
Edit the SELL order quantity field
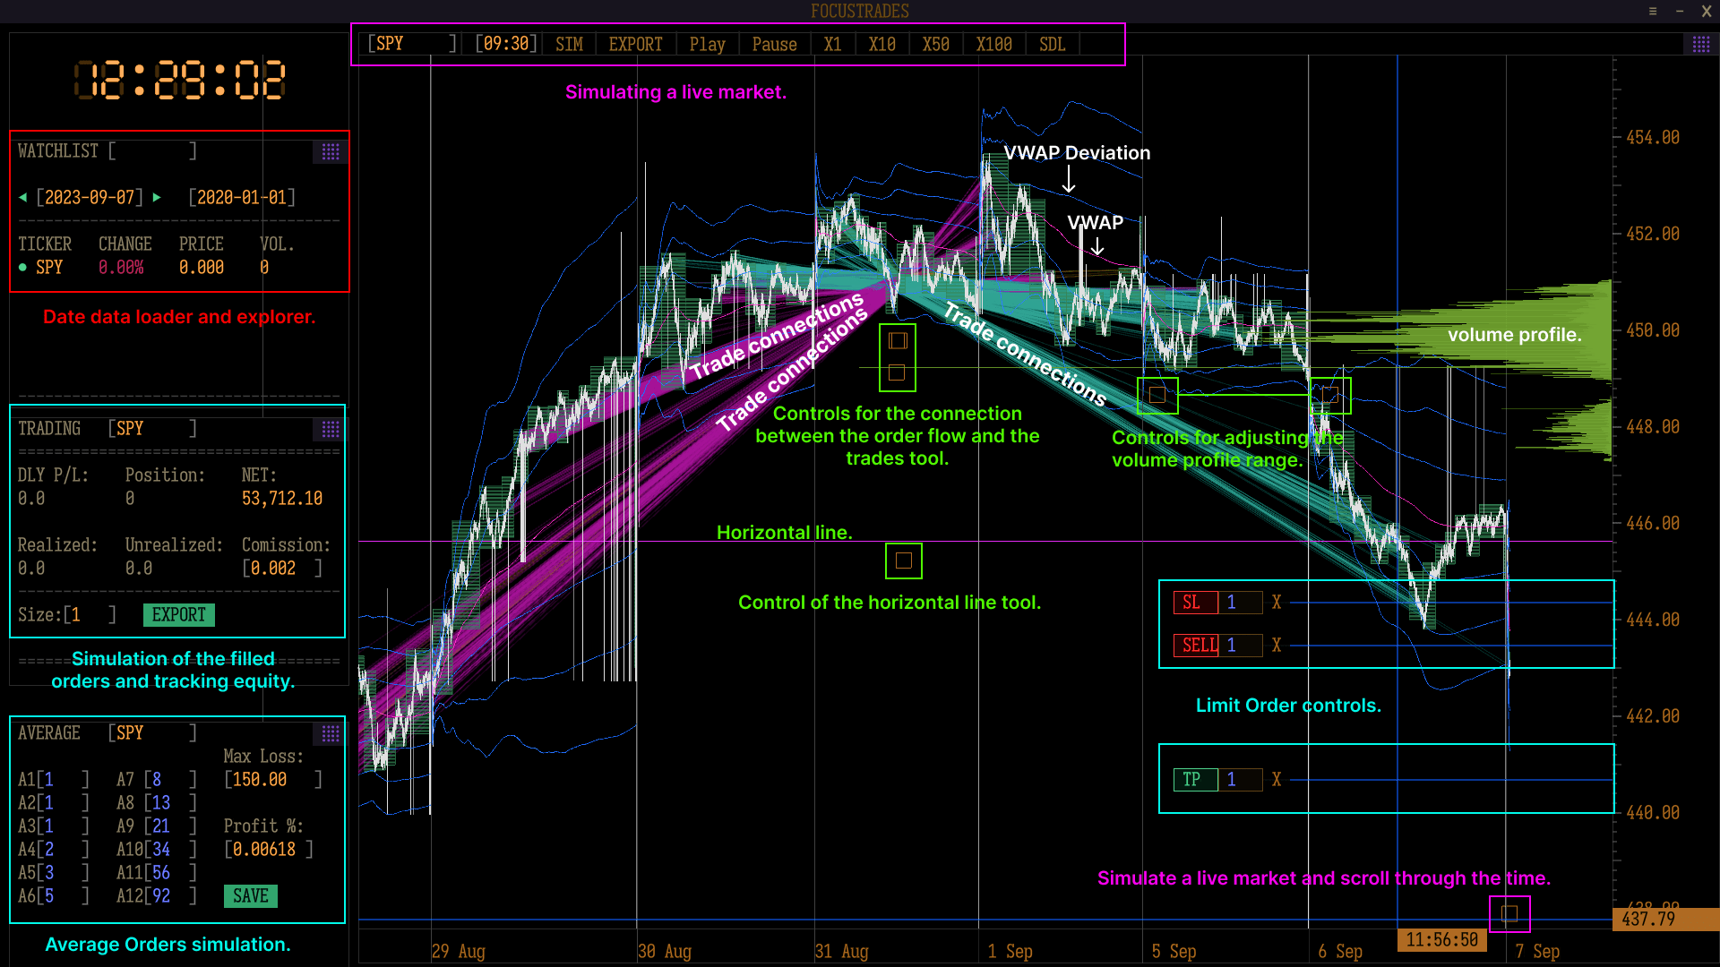tap(1241, 645)
